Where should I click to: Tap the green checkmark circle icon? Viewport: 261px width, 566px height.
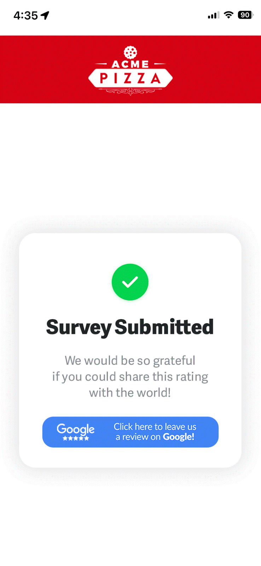pos(130,282)
